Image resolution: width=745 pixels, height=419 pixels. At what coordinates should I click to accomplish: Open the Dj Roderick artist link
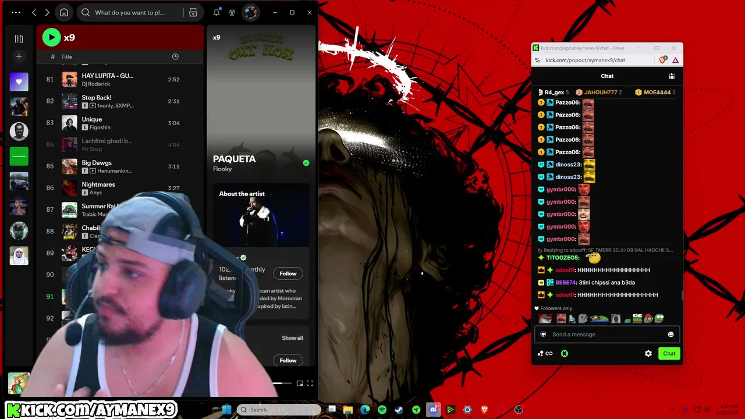point(95,84)
